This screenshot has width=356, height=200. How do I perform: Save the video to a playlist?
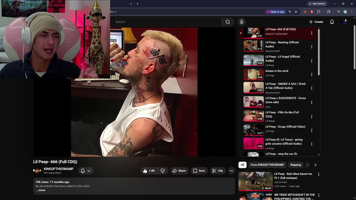(199, 171)
